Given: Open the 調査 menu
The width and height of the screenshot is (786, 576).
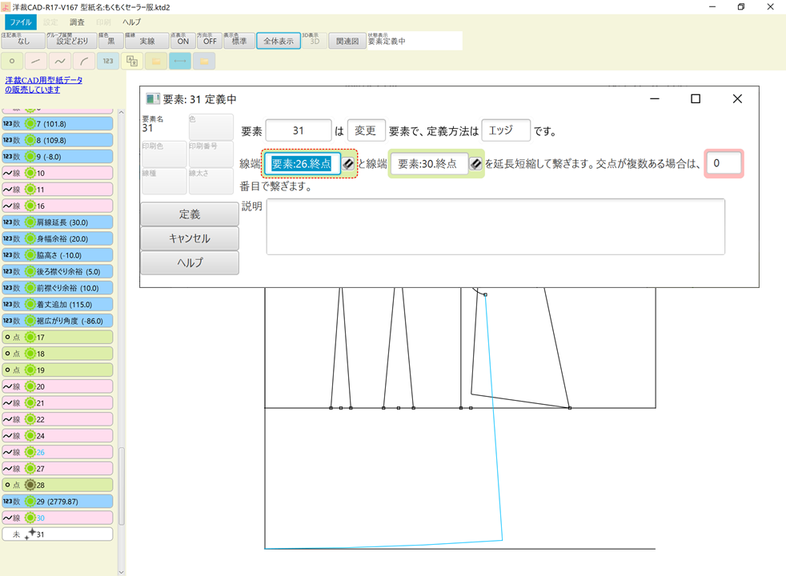Looking at the screenshot, I should click(x=75, y=22).
